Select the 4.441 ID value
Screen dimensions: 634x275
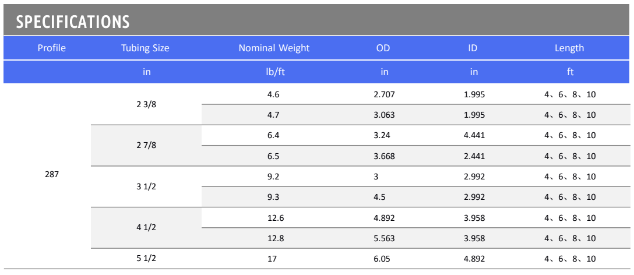tap(474, 135)
